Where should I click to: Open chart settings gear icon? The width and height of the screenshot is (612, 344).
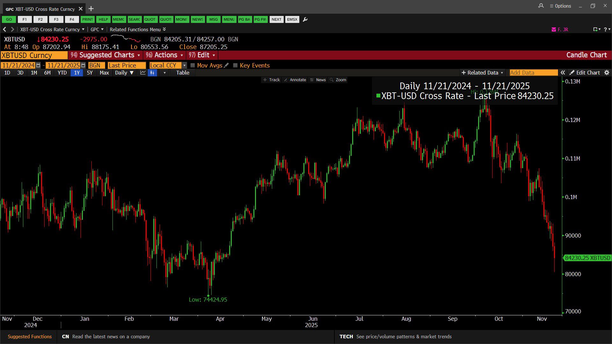coord(607,73)
